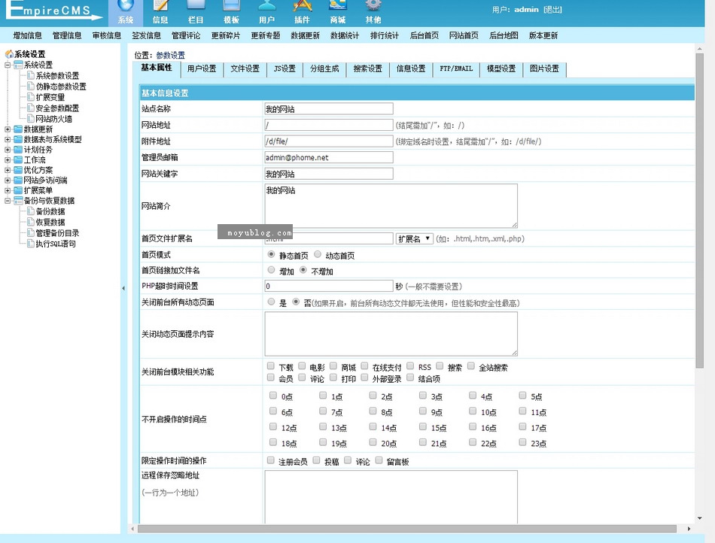The height and width of the screenshot is (543, 715).
Task: Open the 信息 module icon in top navigation
Action: pos(160,5)
